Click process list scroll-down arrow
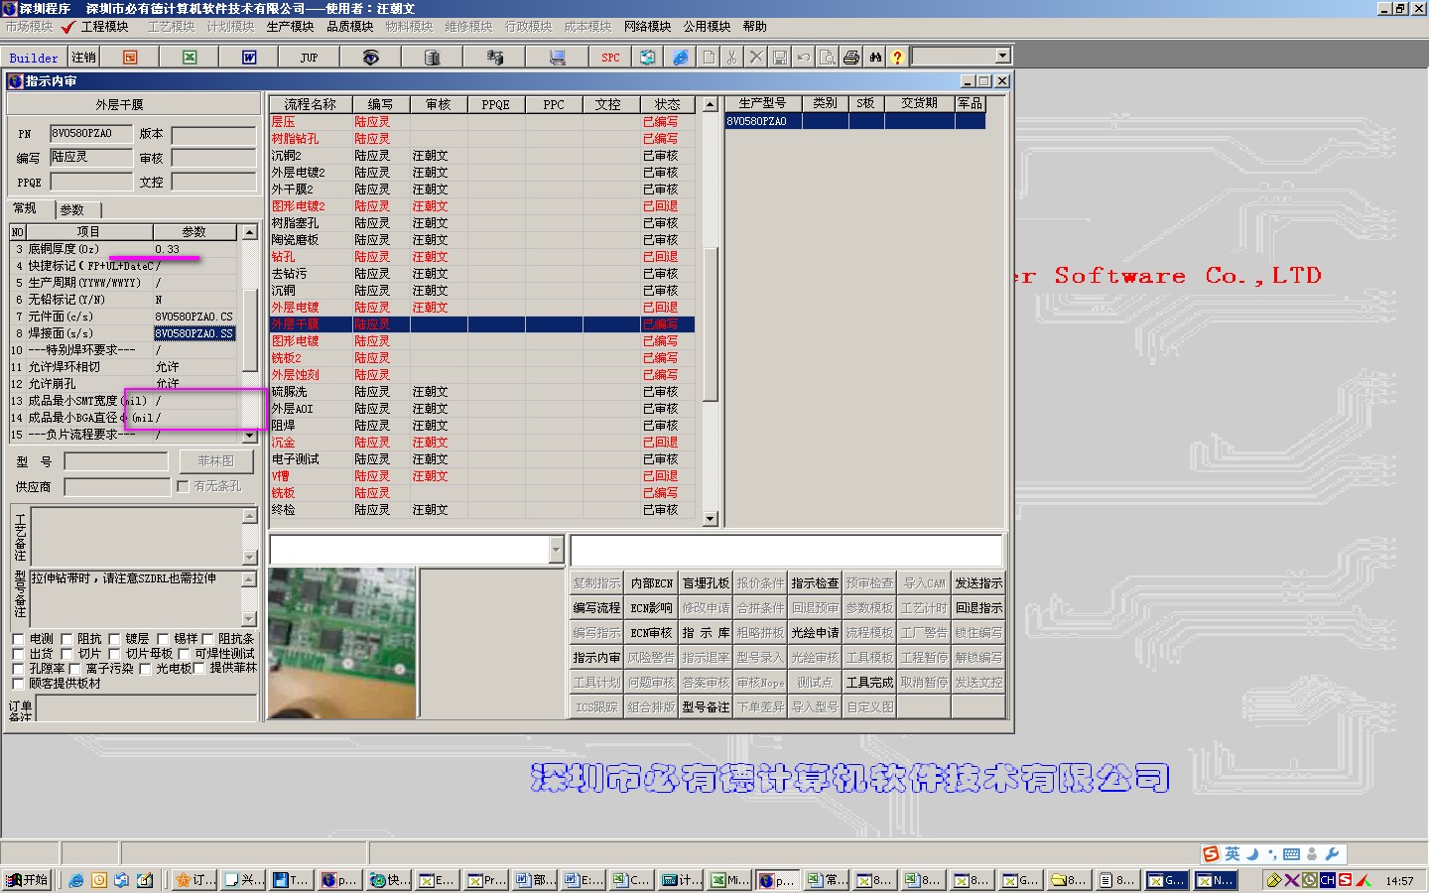The width and height of the screenshot is (1429, 893). 710,519
